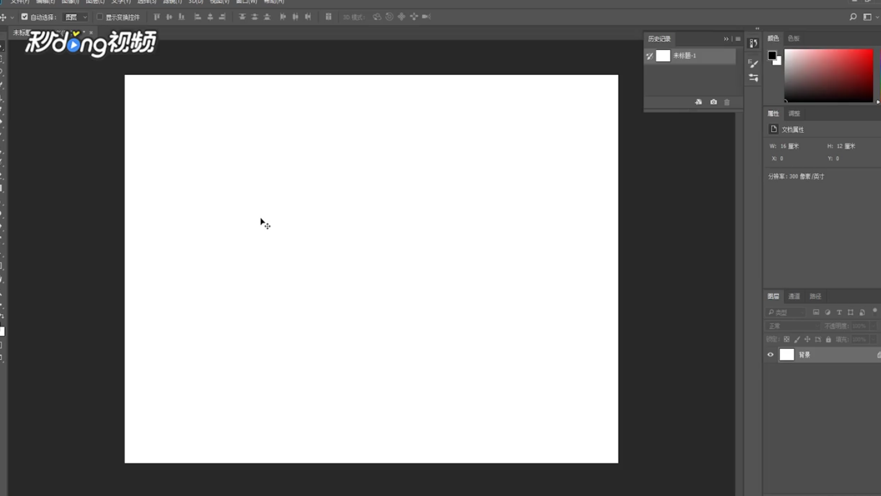Open Move tool preset picker arrow

click(12, 17)
